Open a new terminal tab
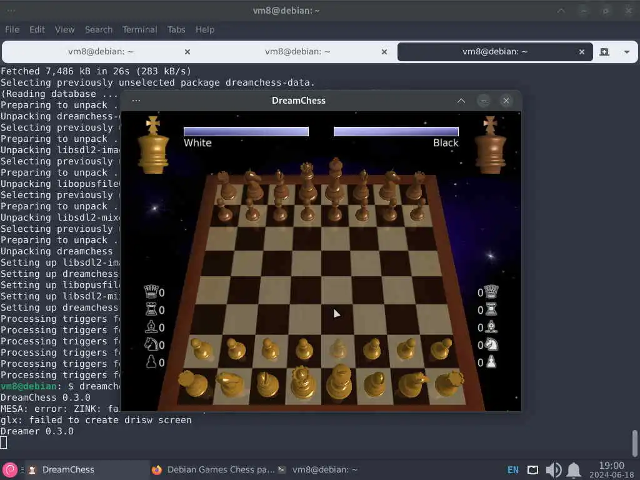This screenshot has width=640, height=480. pos(604,52)
